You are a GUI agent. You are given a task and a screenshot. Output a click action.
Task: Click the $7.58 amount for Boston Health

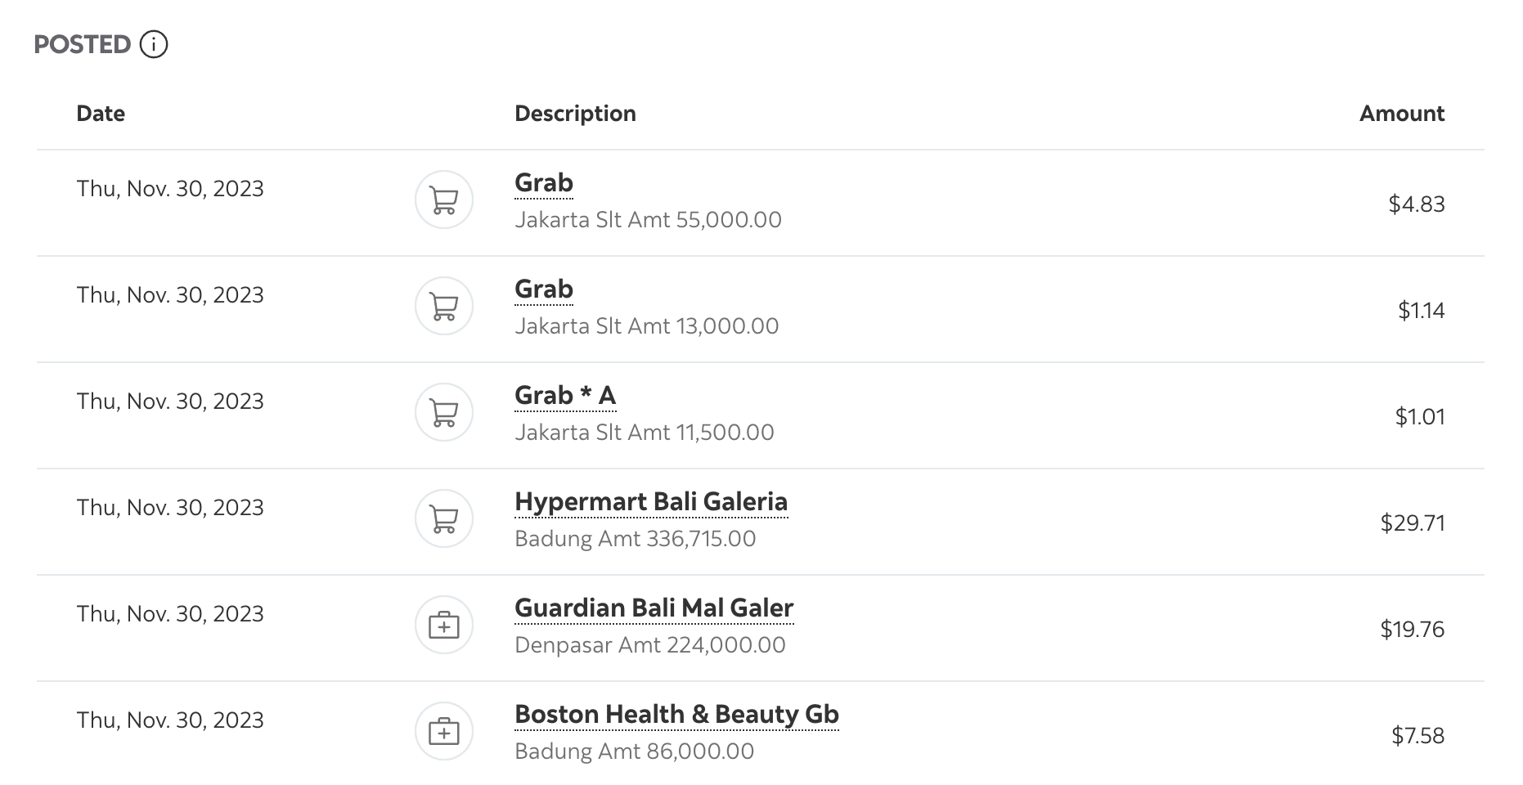click(1418, 736)
